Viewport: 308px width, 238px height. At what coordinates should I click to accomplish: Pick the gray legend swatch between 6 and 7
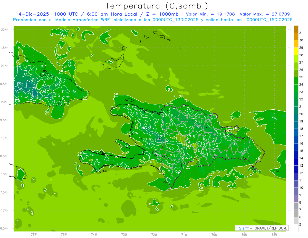296,214
